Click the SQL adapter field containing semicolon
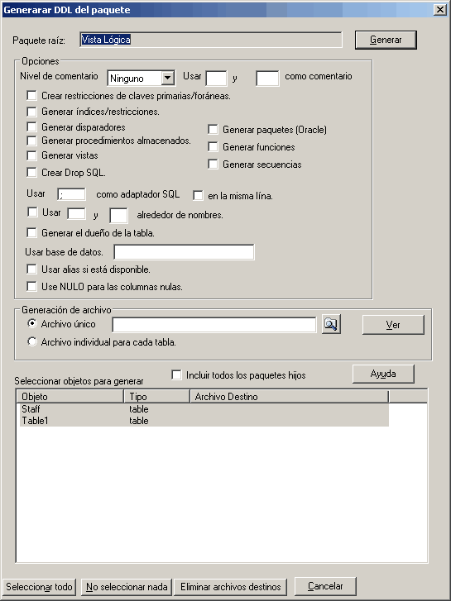The width and height of the screenshot is (451, 601). (x=71, y=194)
